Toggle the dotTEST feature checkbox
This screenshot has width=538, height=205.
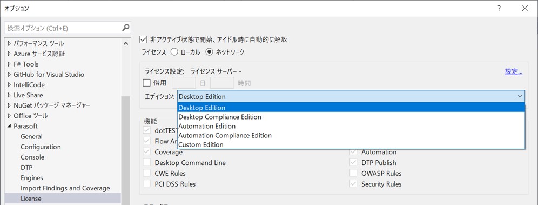[147, 130]
